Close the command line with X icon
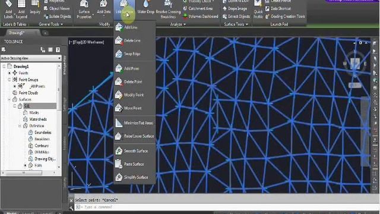Viewport: 380px width, 214px height. (71, 200)
